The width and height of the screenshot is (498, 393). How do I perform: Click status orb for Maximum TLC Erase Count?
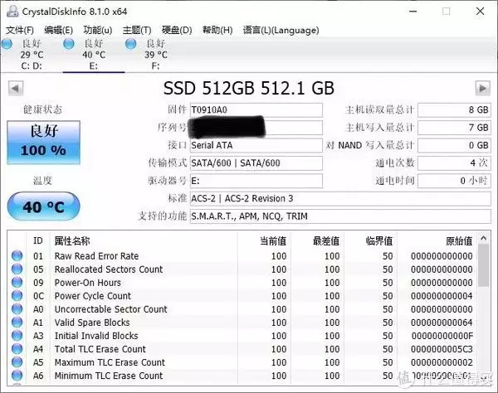click(x=17, y=362)
